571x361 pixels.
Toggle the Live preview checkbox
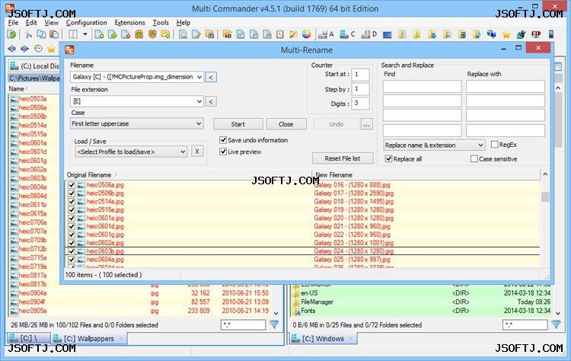223,152
